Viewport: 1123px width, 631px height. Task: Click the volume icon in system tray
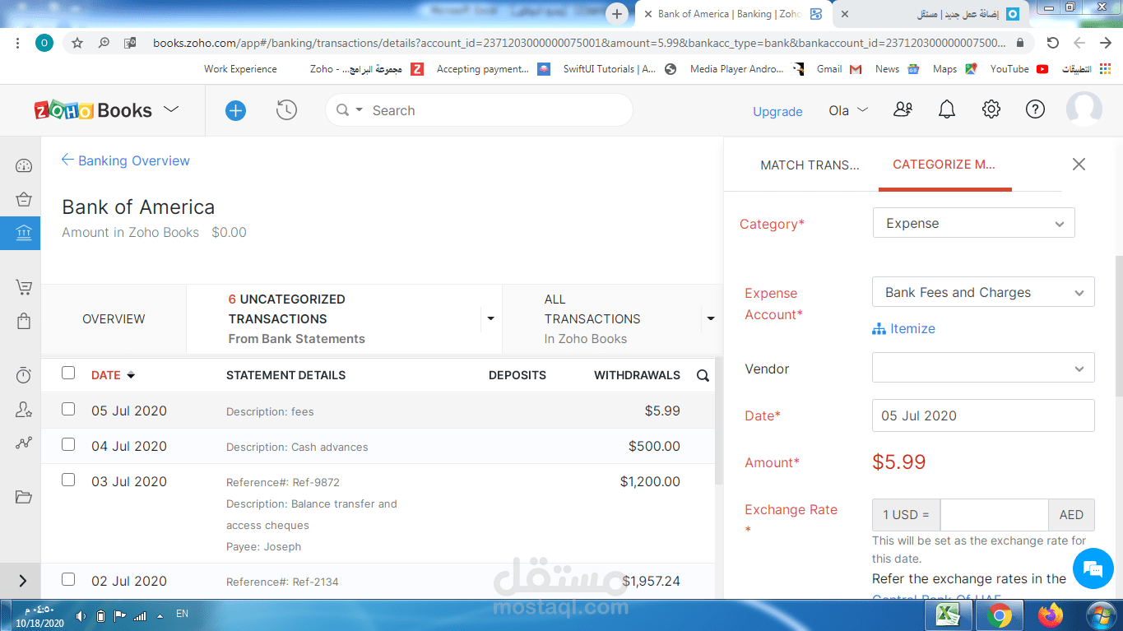tap(81, 615)
